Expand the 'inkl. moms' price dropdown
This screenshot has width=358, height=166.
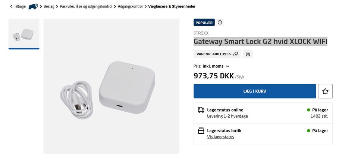(227, 66)
